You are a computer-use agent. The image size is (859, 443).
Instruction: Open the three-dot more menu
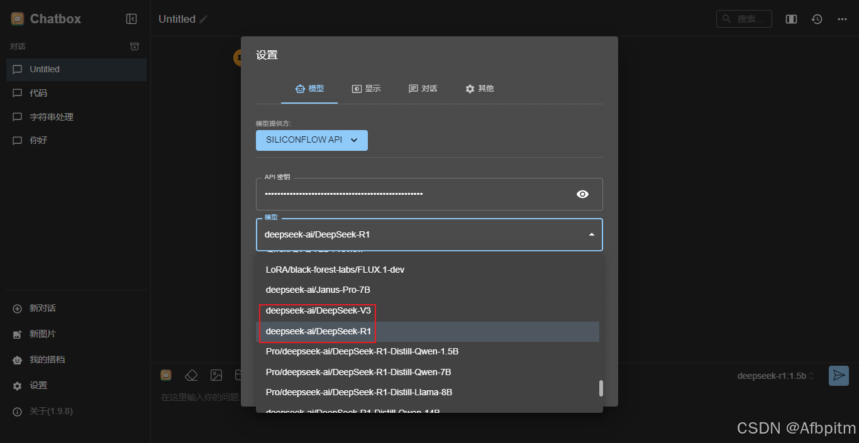tap(842, 19)
